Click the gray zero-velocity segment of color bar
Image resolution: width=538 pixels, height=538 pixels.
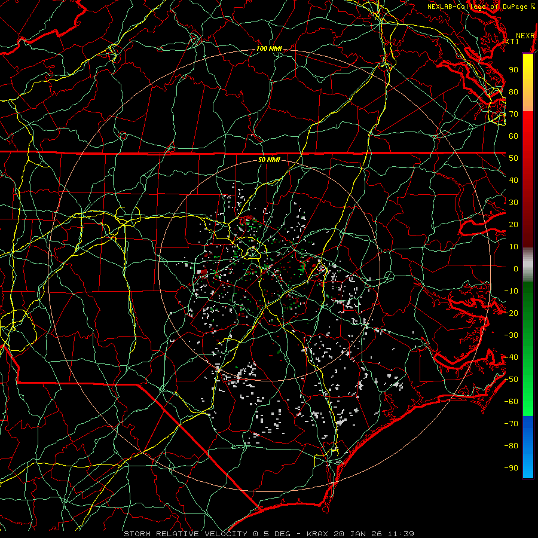[528, 264]
